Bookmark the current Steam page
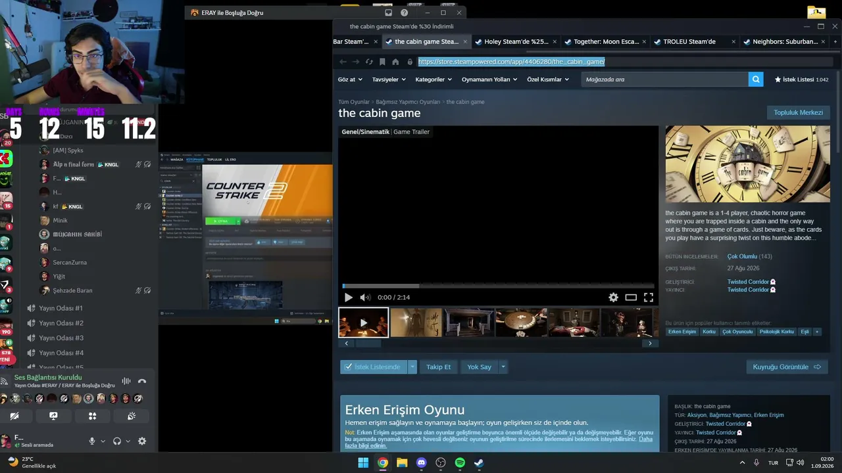The height and width of the screenshot is (473, 842). (x=382, y=62)
